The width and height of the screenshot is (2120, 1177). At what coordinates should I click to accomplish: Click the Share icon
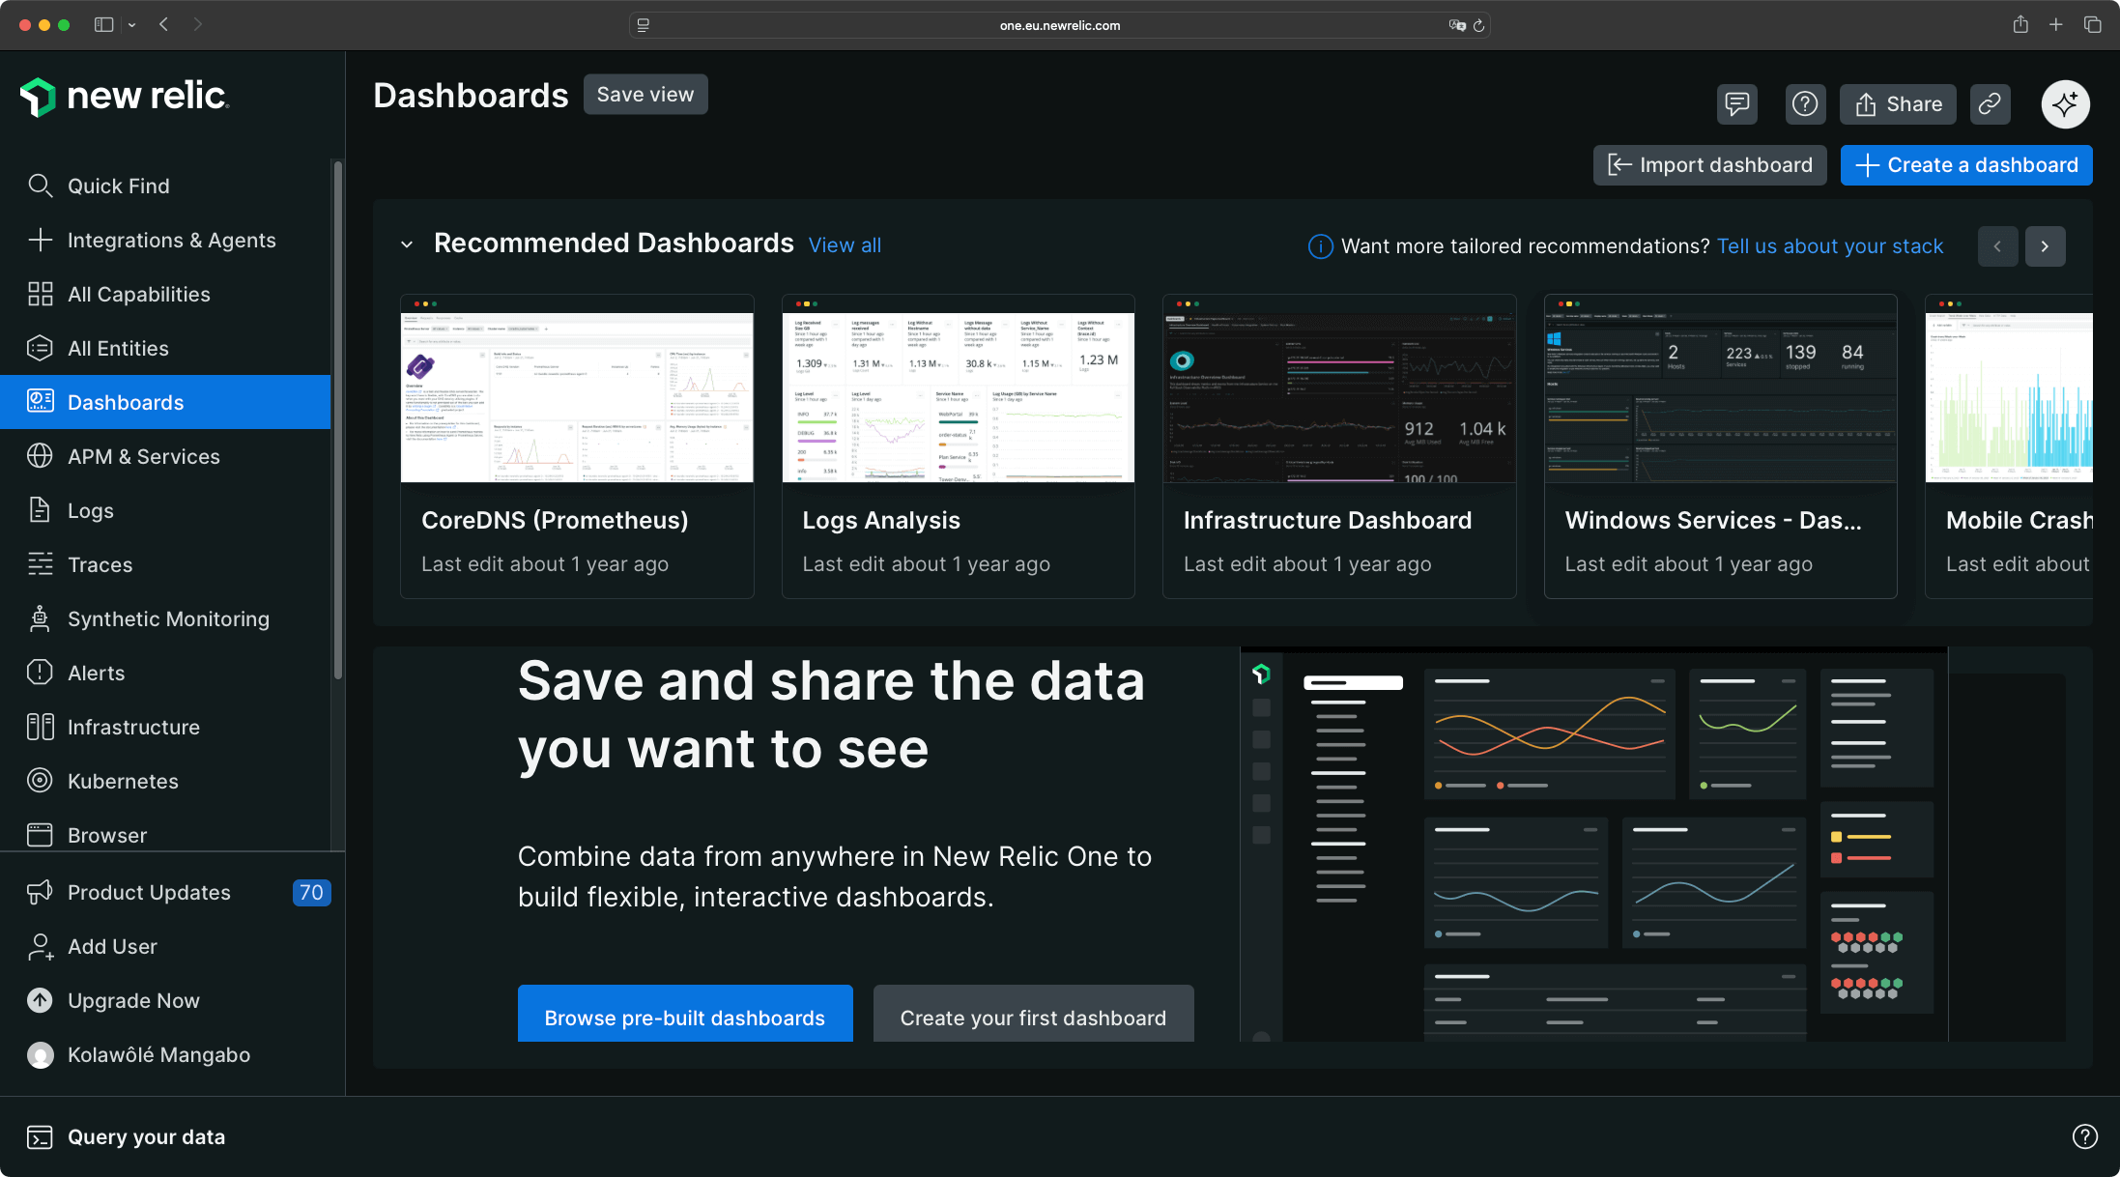1896,103
